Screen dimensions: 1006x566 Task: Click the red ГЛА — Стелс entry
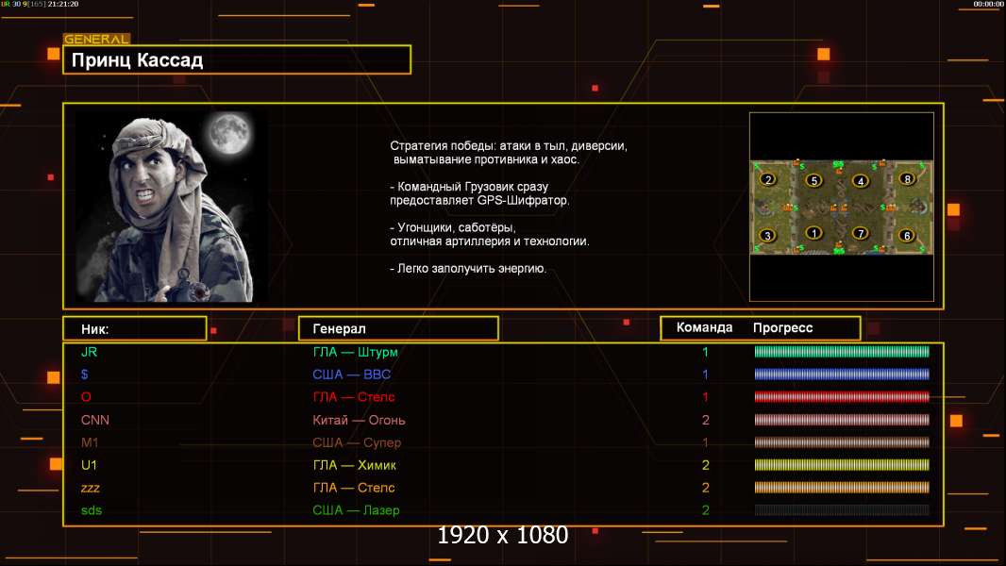point(354,397)
